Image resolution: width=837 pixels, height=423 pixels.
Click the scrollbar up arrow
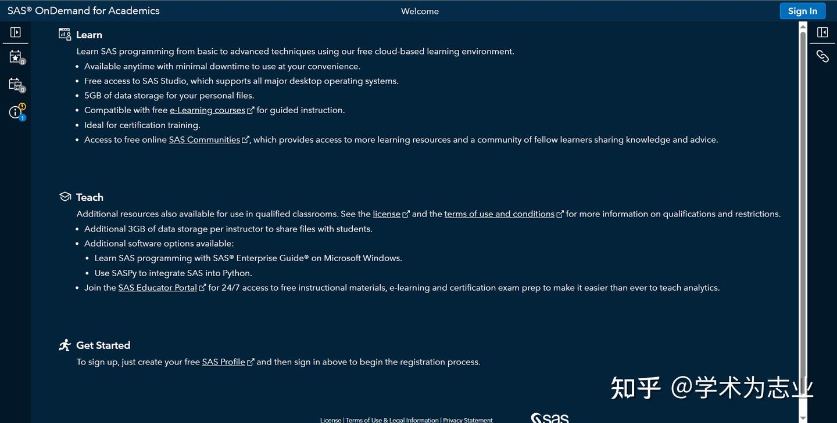pos(803,26)
